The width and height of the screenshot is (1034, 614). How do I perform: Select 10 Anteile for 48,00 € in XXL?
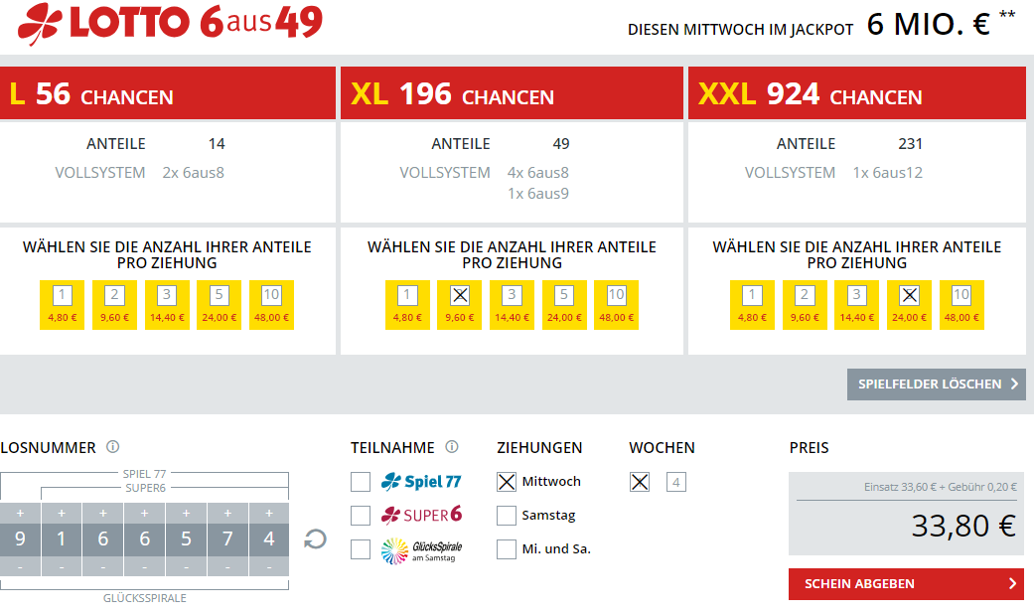coord(961,305)
